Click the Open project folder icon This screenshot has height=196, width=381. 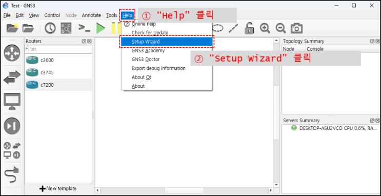coord(28,28)
